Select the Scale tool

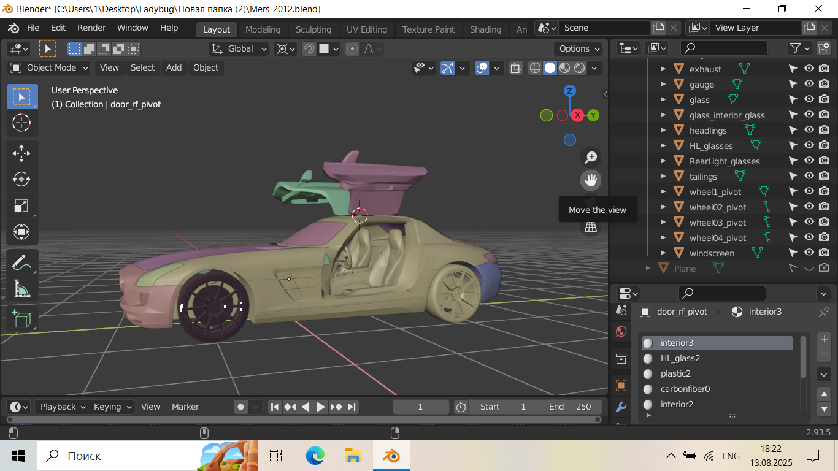(21, 206)
